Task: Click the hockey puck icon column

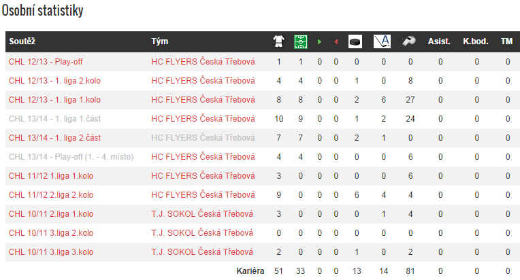Action: click(x=355, y=41)
